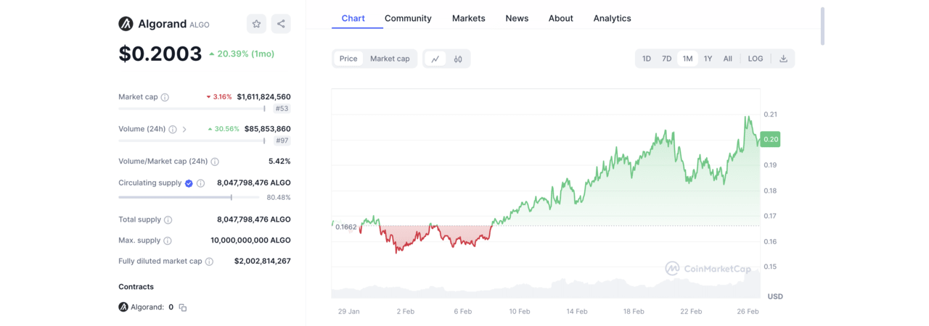Screen dimensions: 929x326
Task: Open the Markets tab
Action: [x=468, y=18]
